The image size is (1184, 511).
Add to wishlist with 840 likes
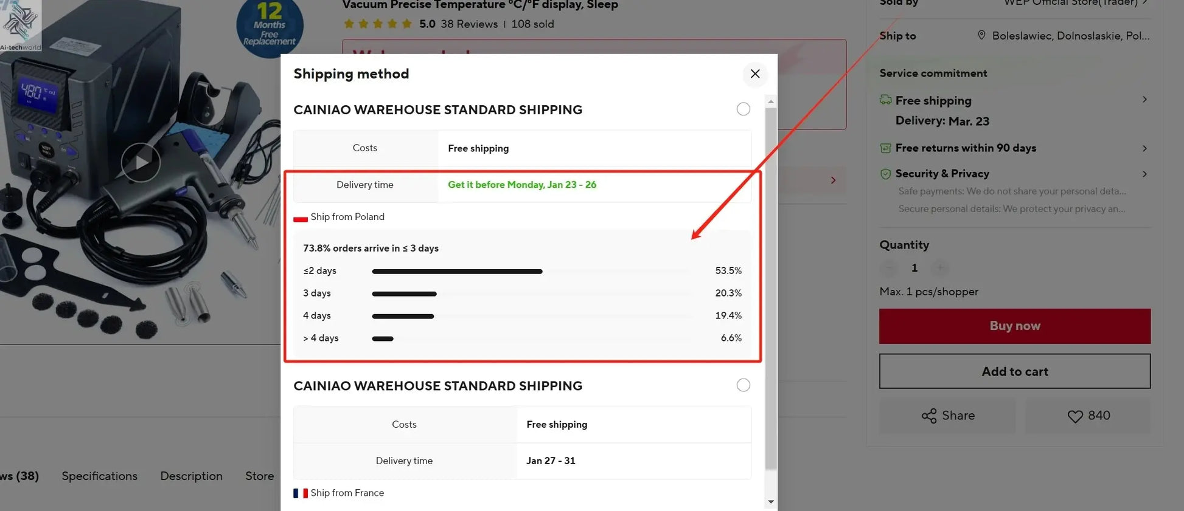[x=1088, y=416]
